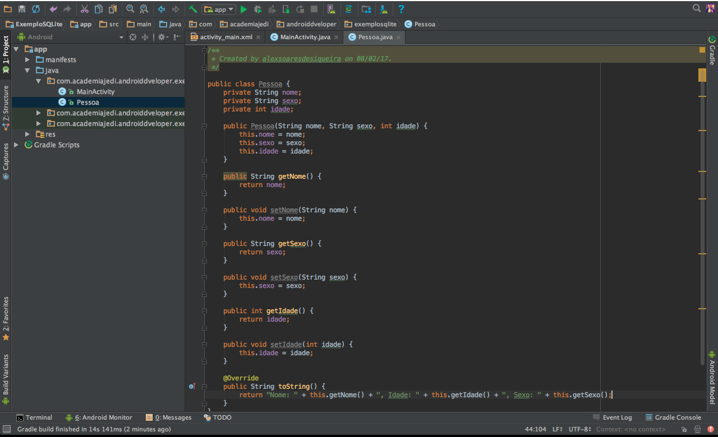Open the app run configuration dropdown
The height and width of the screenshot is (437, 718).
pos(219,9)
